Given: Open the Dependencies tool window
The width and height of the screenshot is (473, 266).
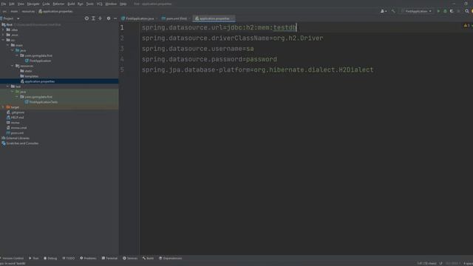Looking at the screenshot, I should pyautogui.click(x=171, y=258).
